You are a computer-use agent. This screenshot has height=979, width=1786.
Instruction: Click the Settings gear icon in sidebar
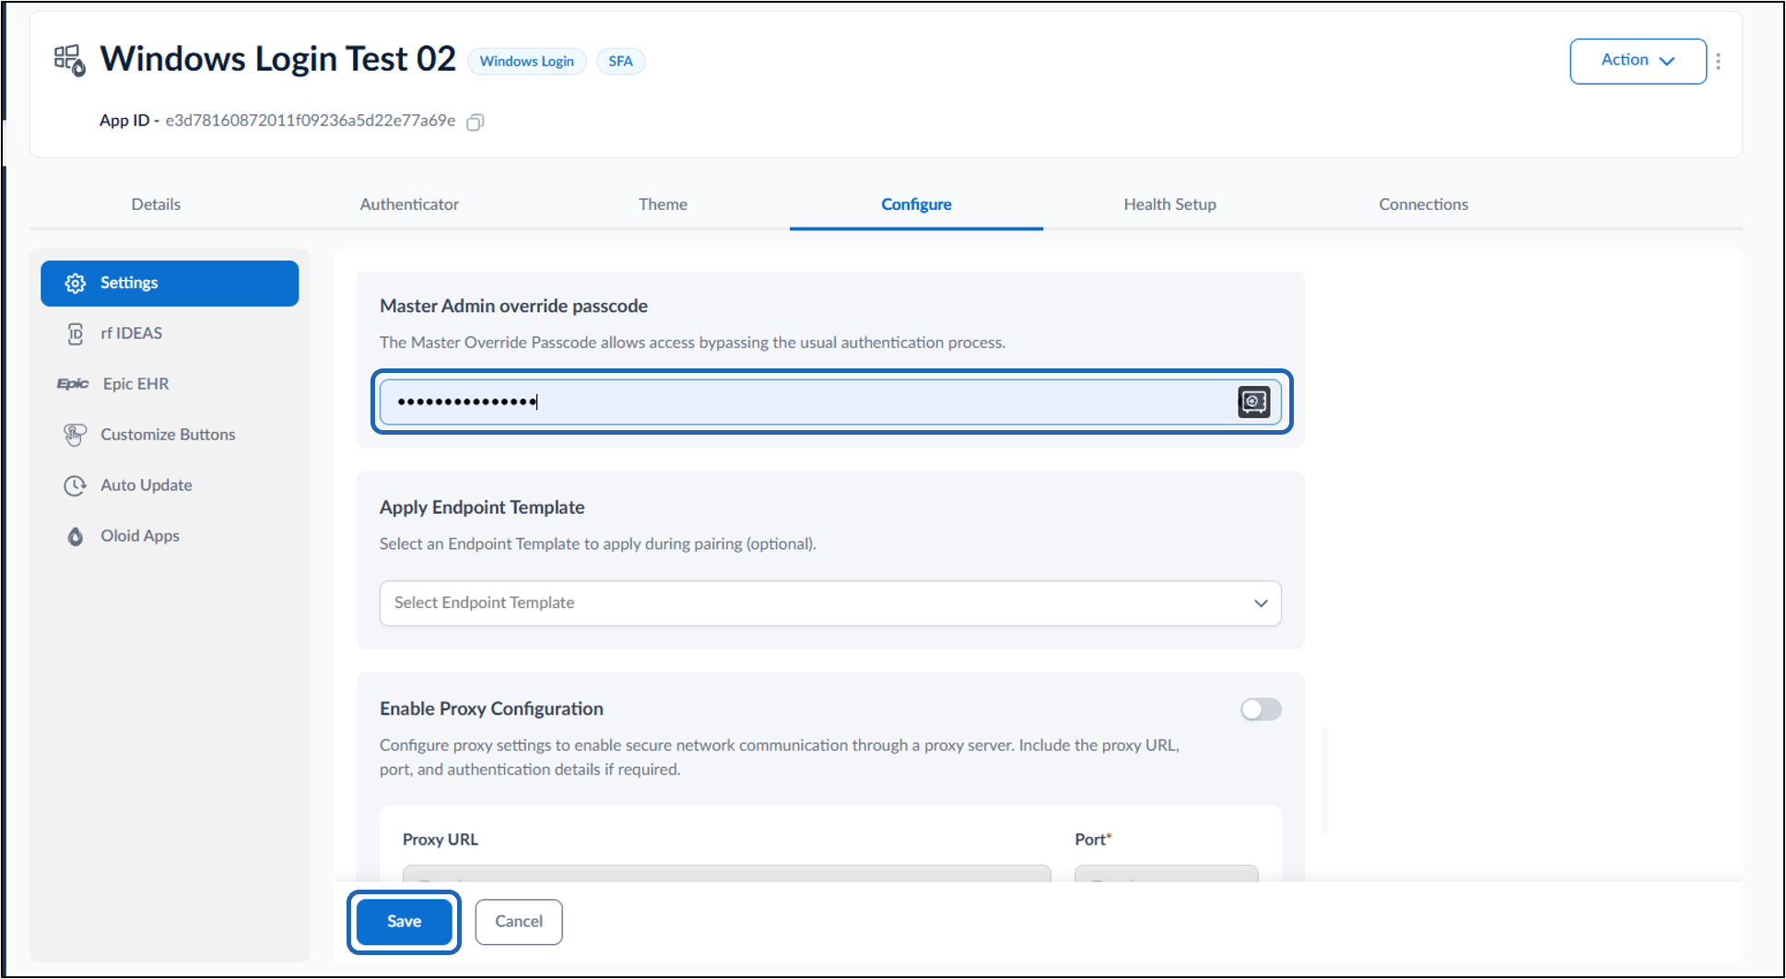[x=76, y=283]
